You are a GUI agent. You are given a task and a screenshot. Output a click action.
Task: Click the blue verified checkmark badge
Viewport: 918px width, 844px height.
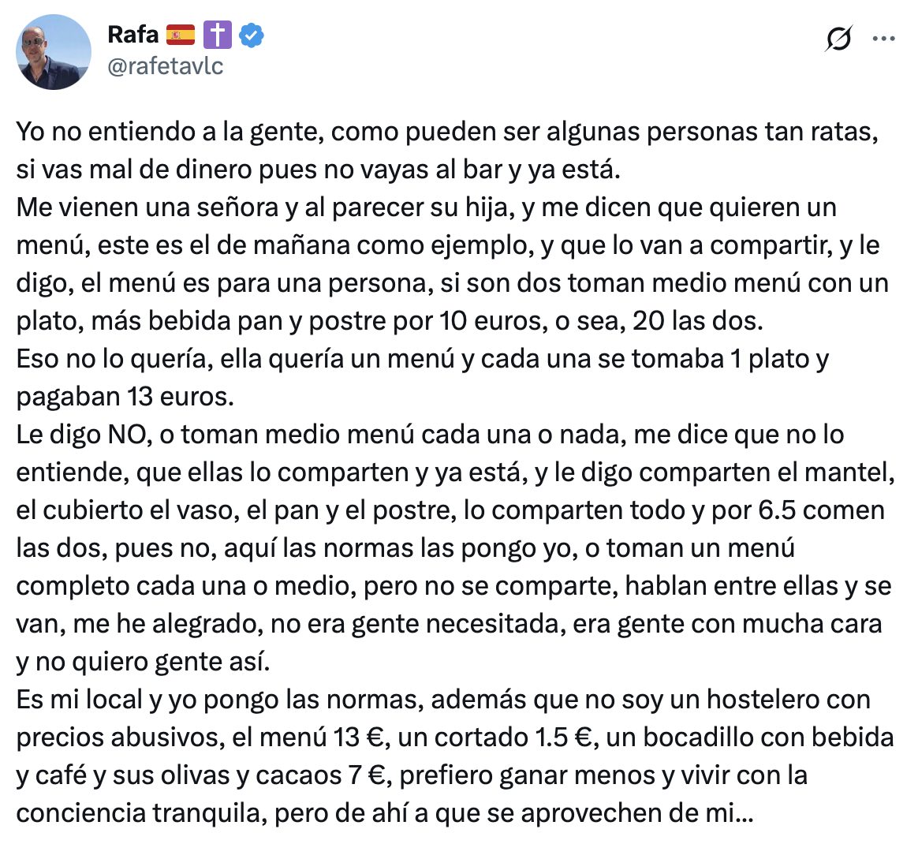click(x=252, y=35)
